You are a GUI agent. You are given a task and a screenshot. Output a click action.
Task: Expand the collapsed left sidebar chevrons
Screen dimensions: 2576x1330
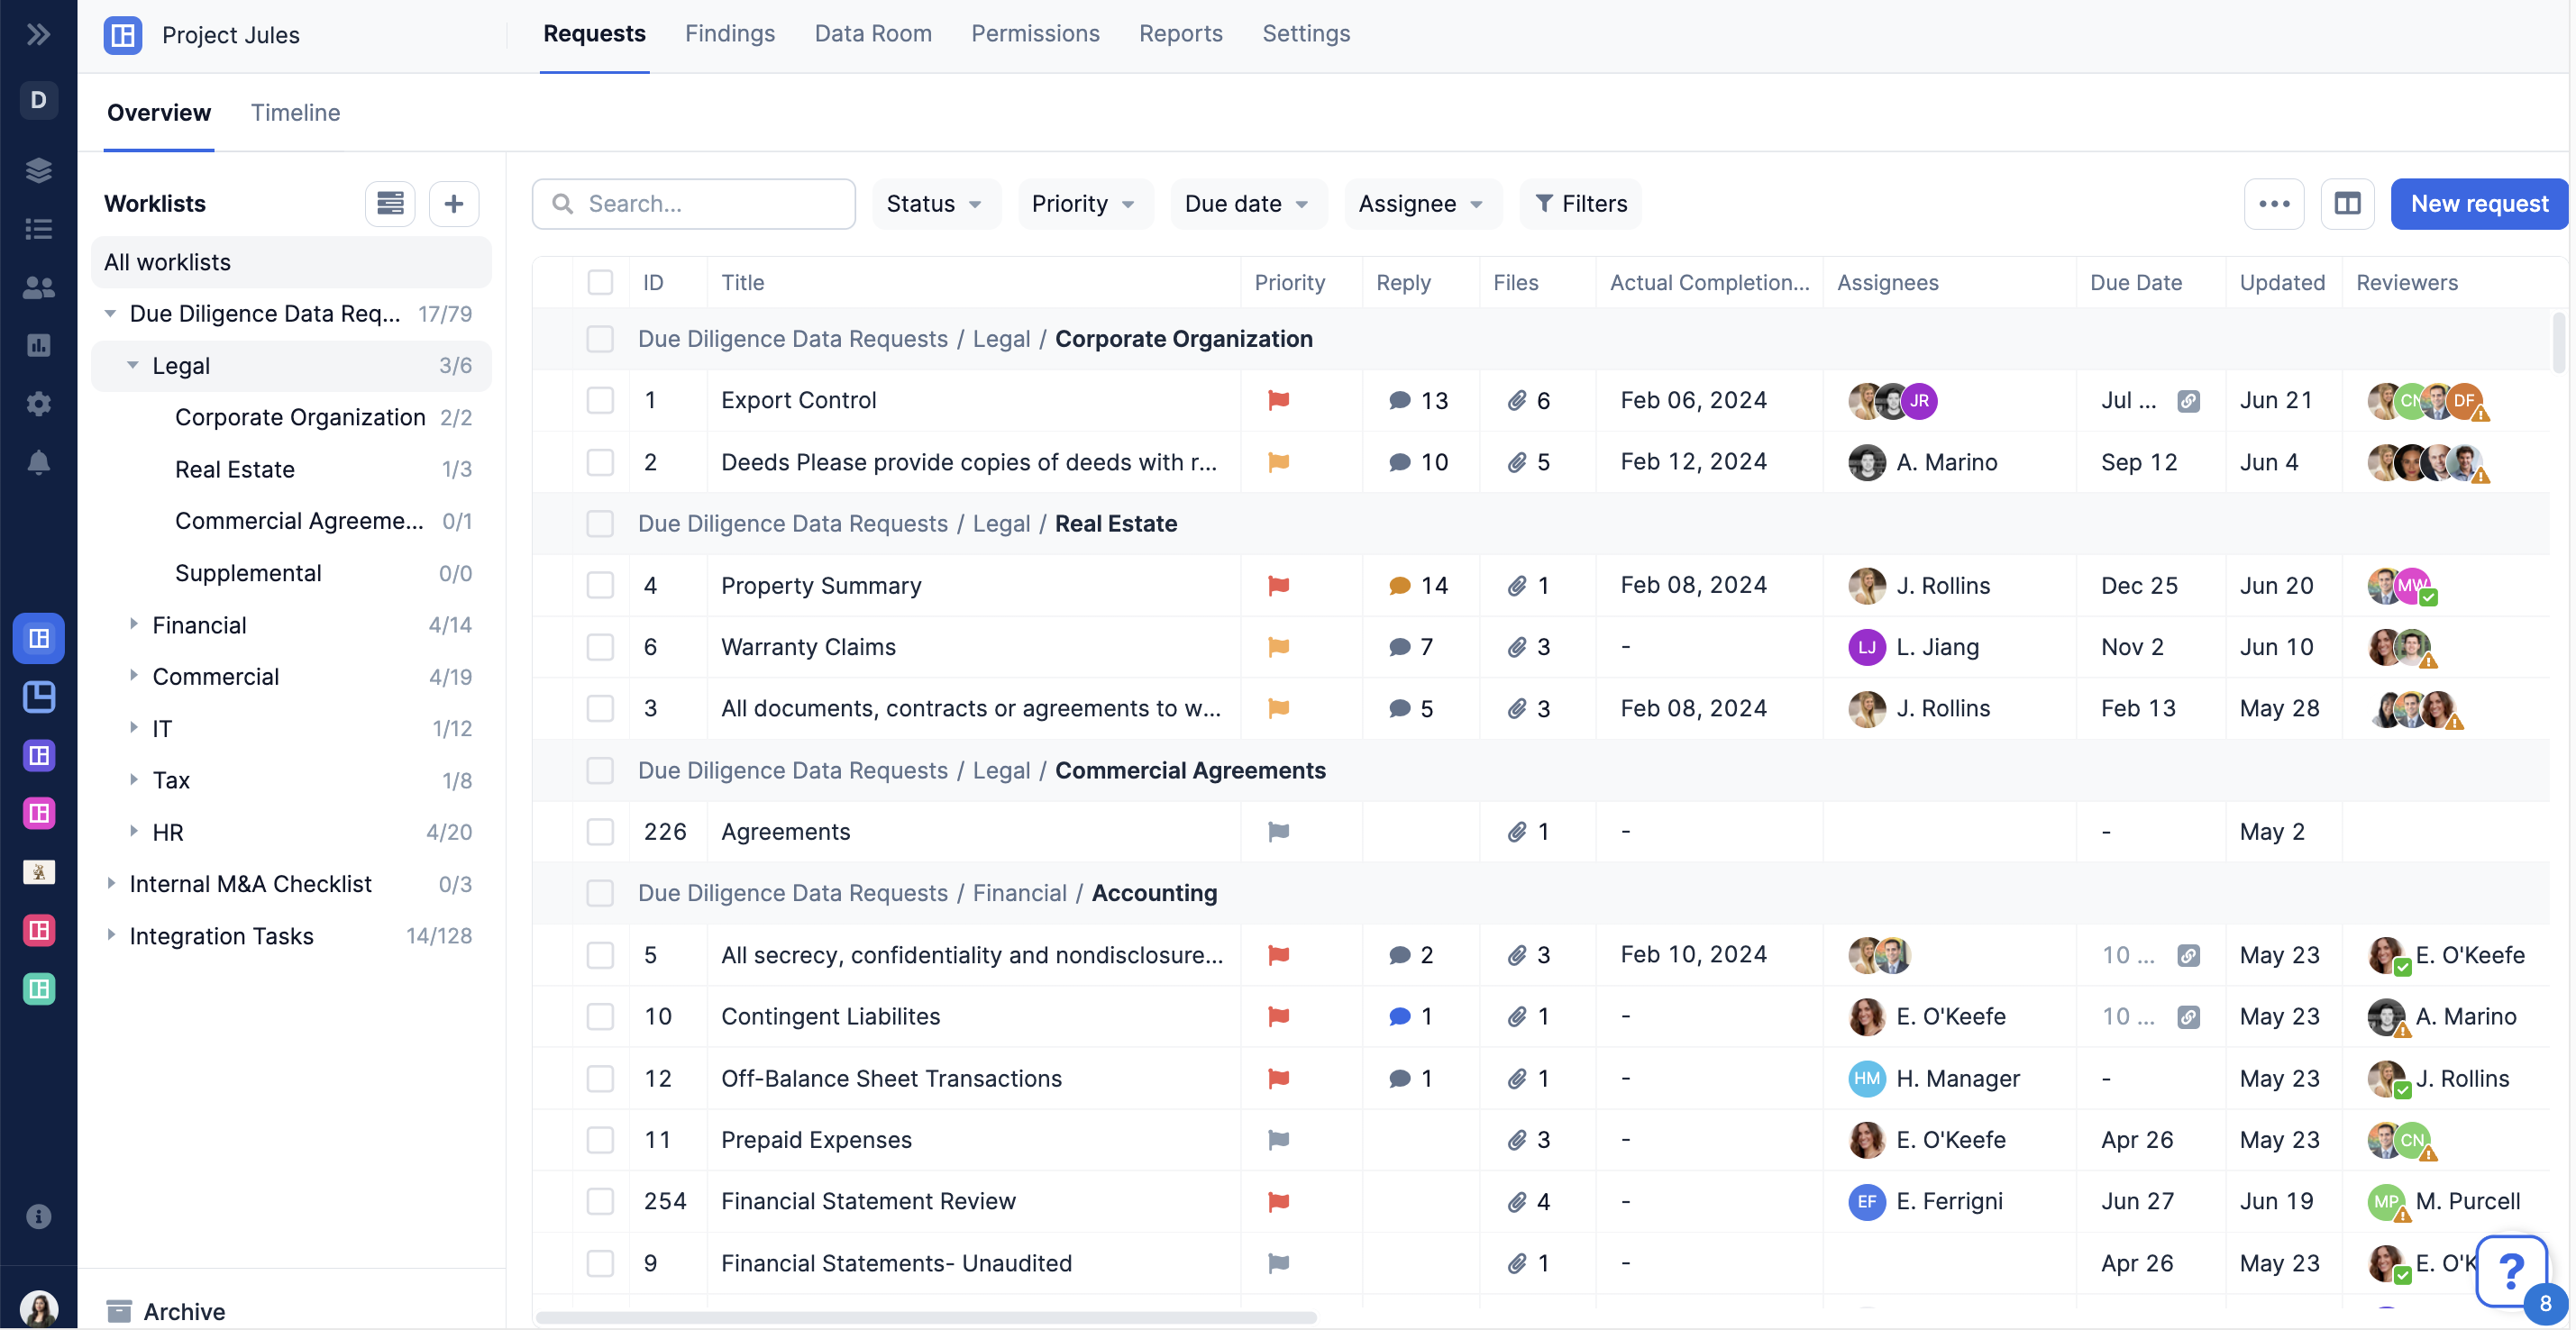click(38, 34)
